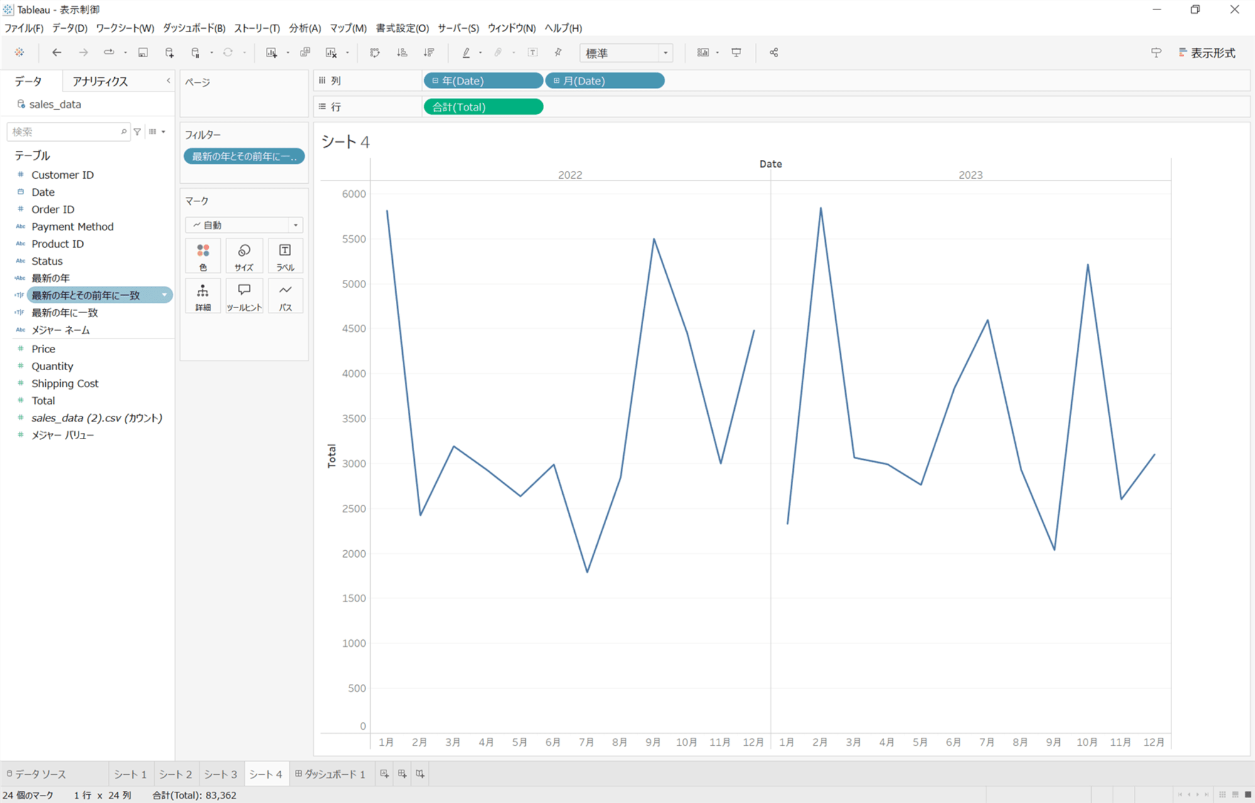The height and width of the screenshot is (803, 1255).
Task: Select the filter pill 最新の年とその前年に一致
Action: click(x=244, y=156)
